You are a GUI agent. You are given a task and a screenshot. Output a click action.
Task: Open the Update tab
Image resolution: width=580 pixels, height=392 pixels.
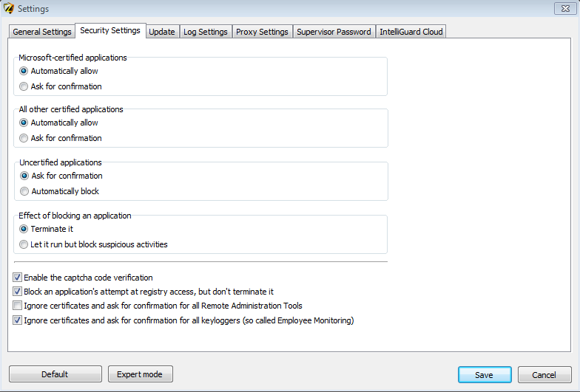[x=162, y=32]
